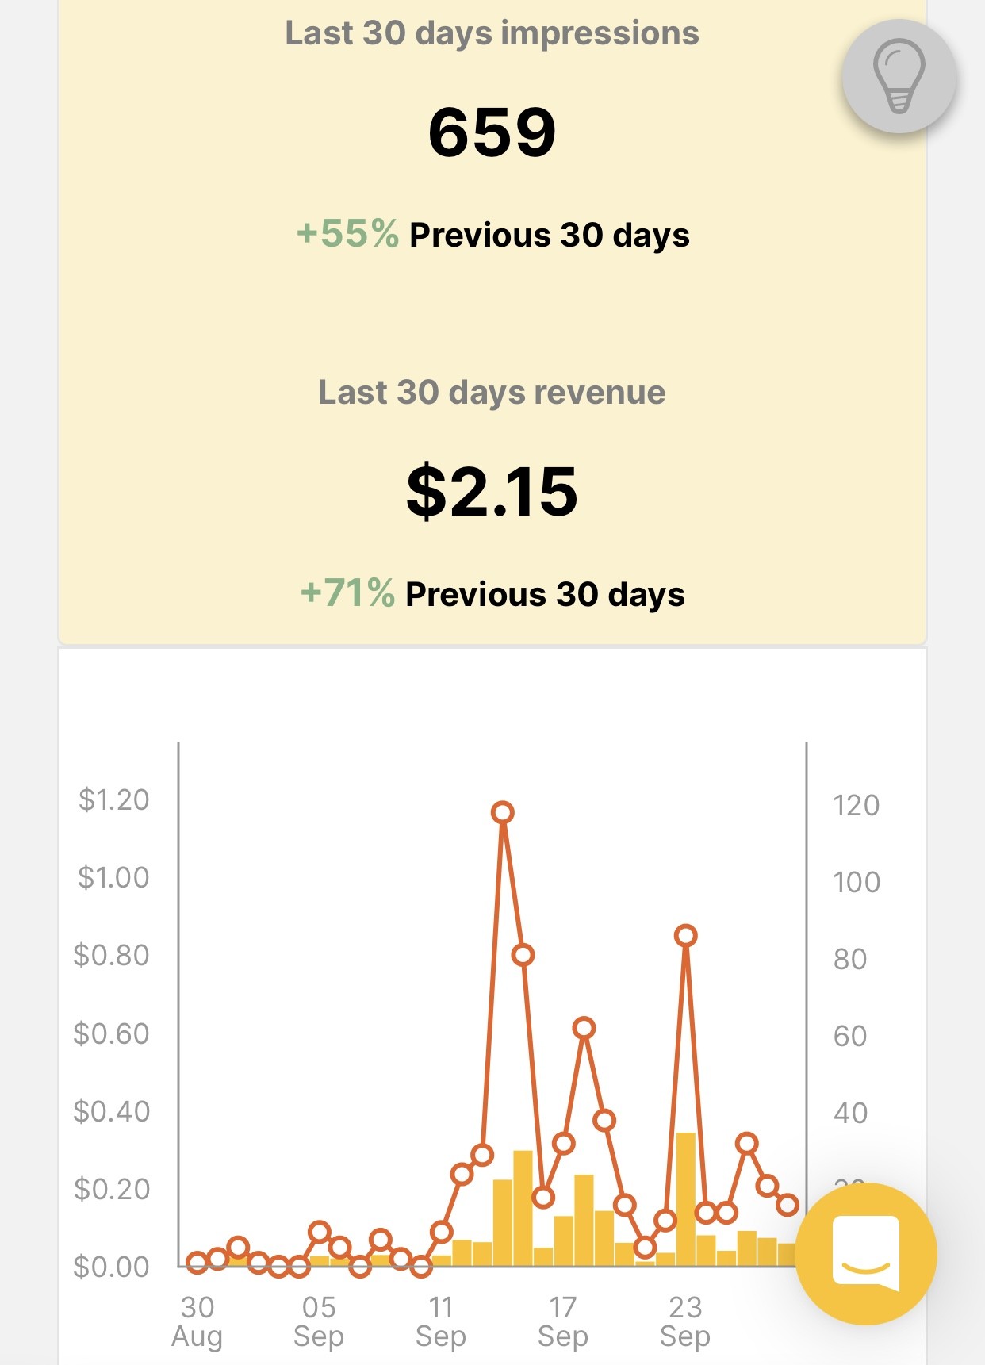The height and width of the screenshot is (1365, 985).
Task: Click the "17 Sep" x-axis label
Action: coord(563,1321)
